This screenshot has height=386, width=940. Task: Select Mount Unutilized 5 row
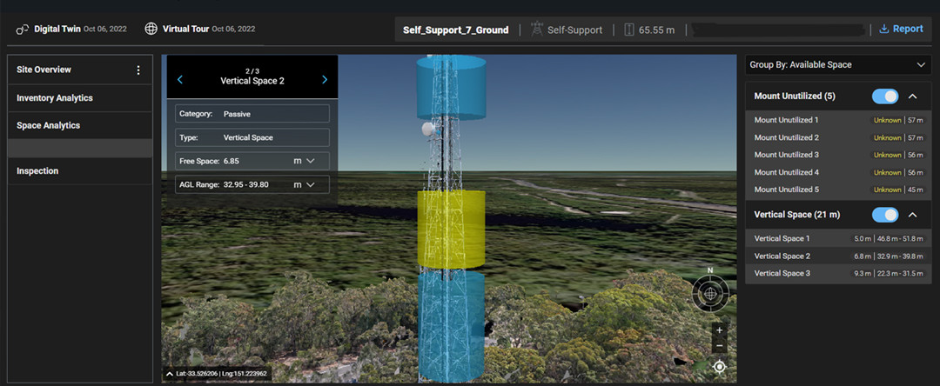pyautogui.click(x=838, y=190)
